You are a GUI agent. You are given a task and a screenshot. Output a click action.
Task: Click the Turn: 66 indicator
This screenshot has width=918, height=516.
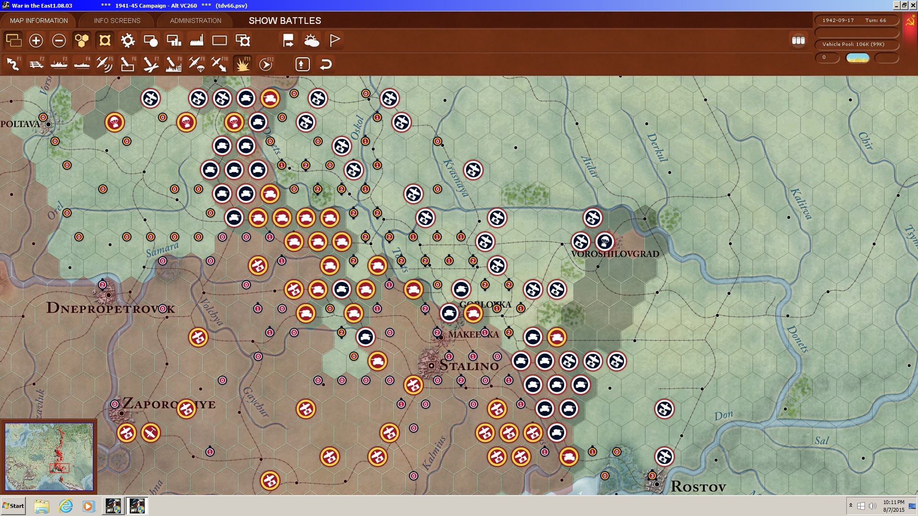(875, 20)
